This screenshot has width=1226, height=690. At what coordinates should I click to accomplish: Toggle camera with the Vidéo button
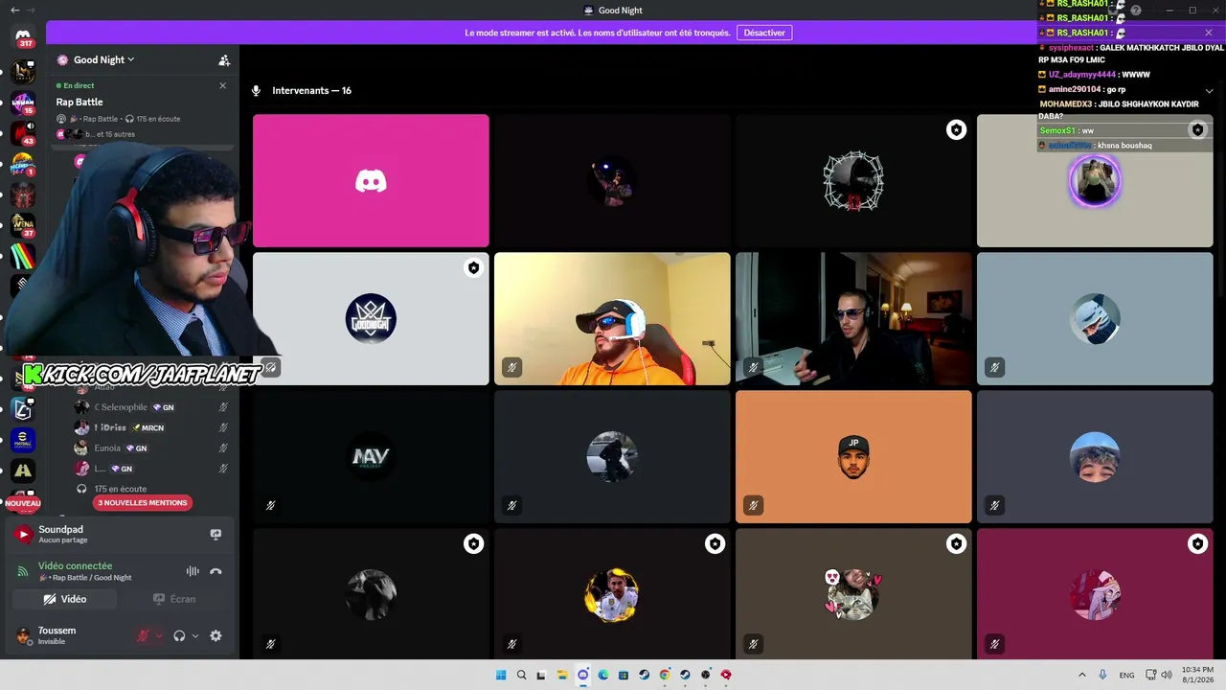65,599
